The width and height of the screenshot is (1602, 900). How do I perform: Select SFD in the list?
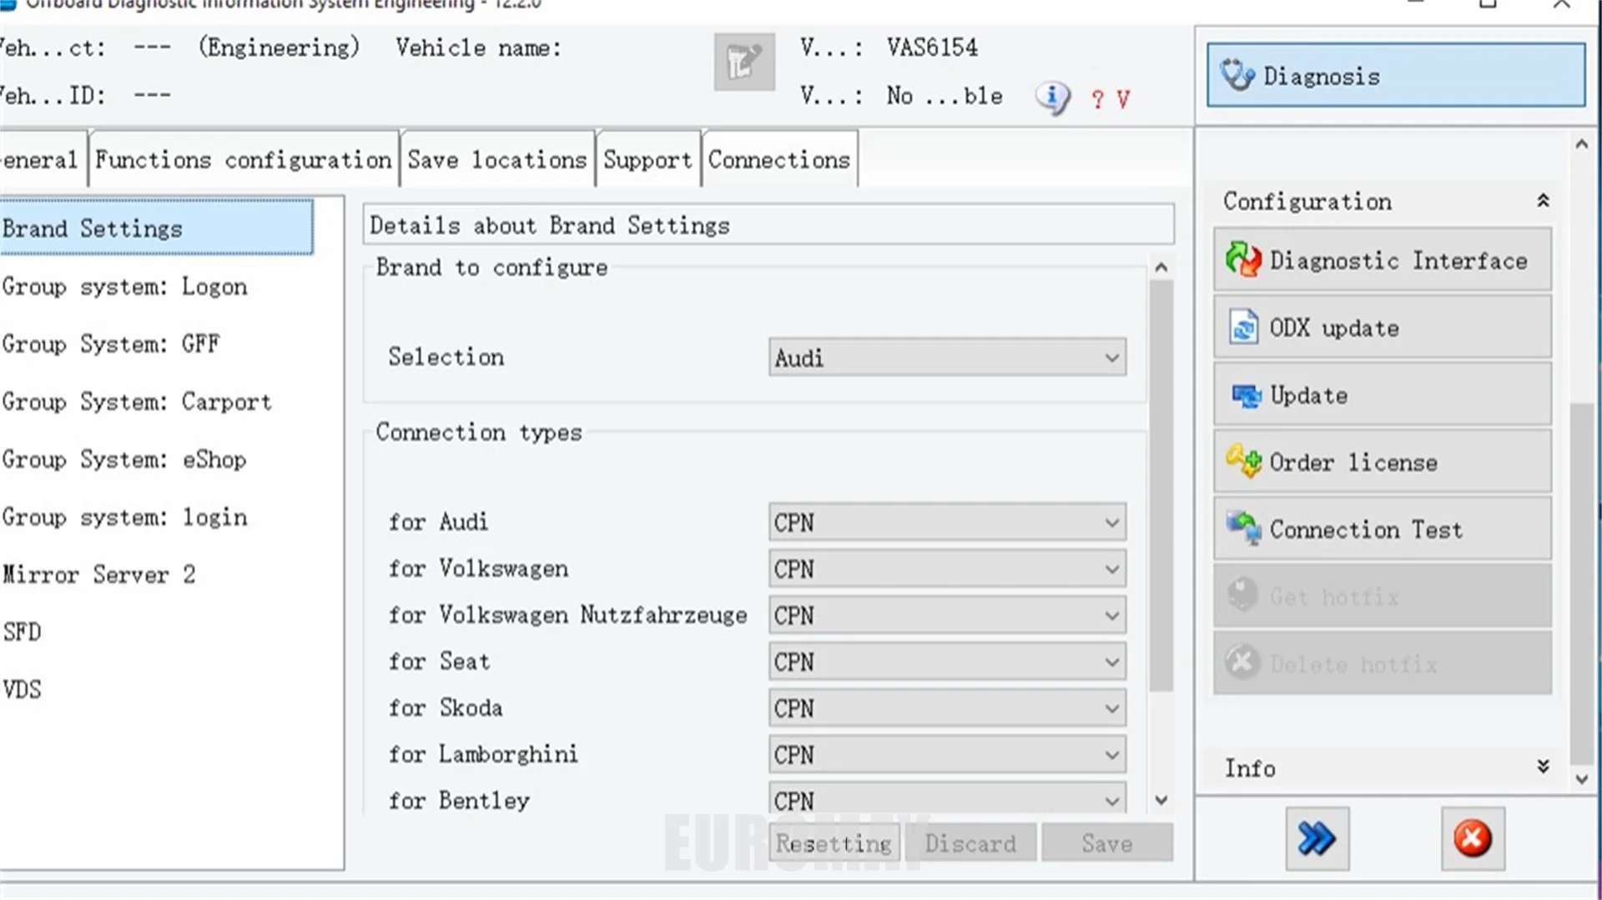click(22, 632)
